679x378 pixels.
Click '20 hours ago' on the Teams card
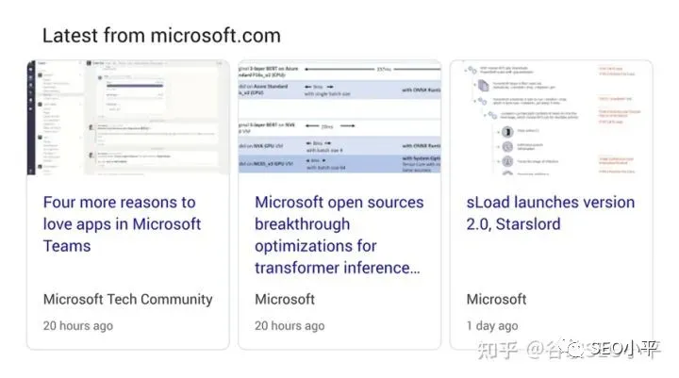click(x=78, y=325)
